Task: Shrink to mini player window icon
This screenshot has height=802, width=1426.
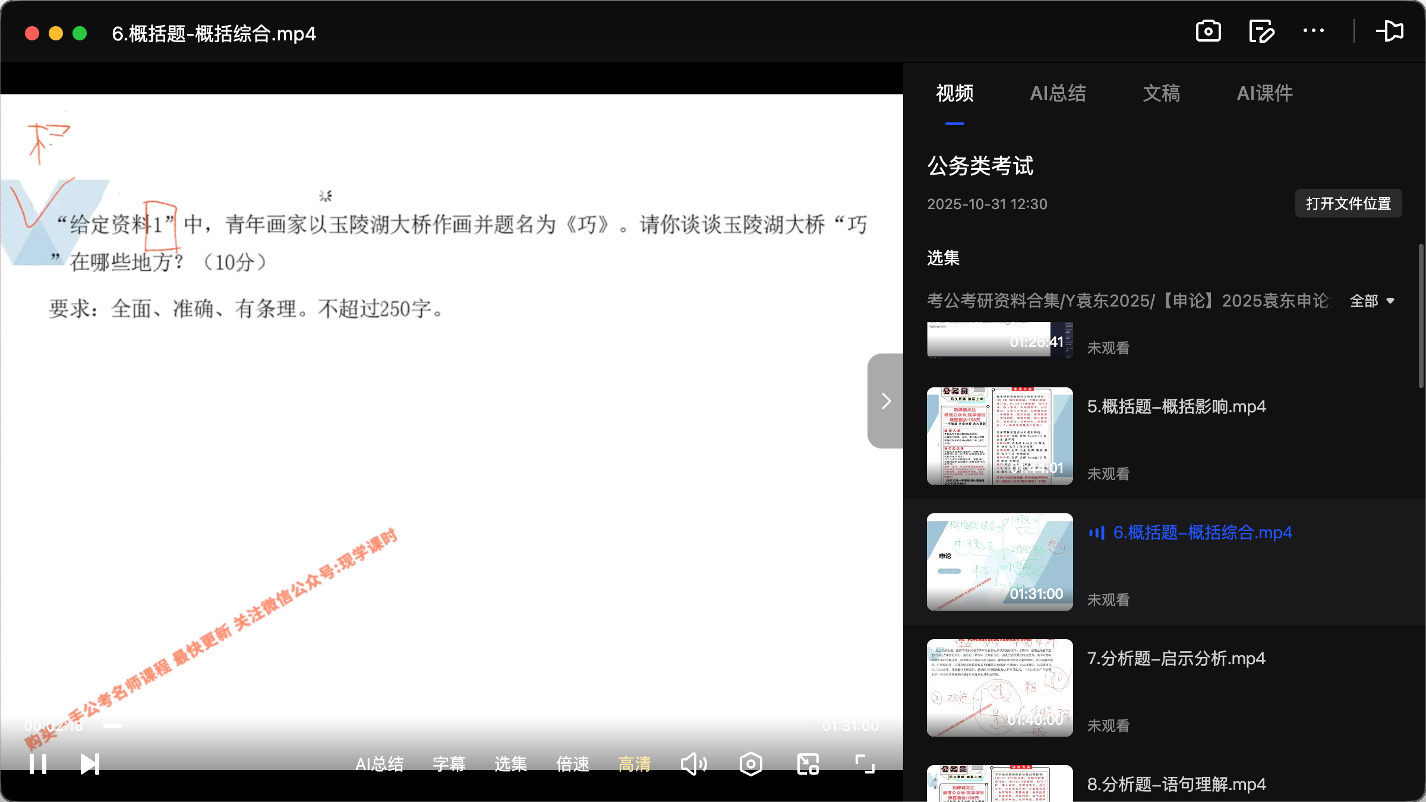Action: click(807, 764)
